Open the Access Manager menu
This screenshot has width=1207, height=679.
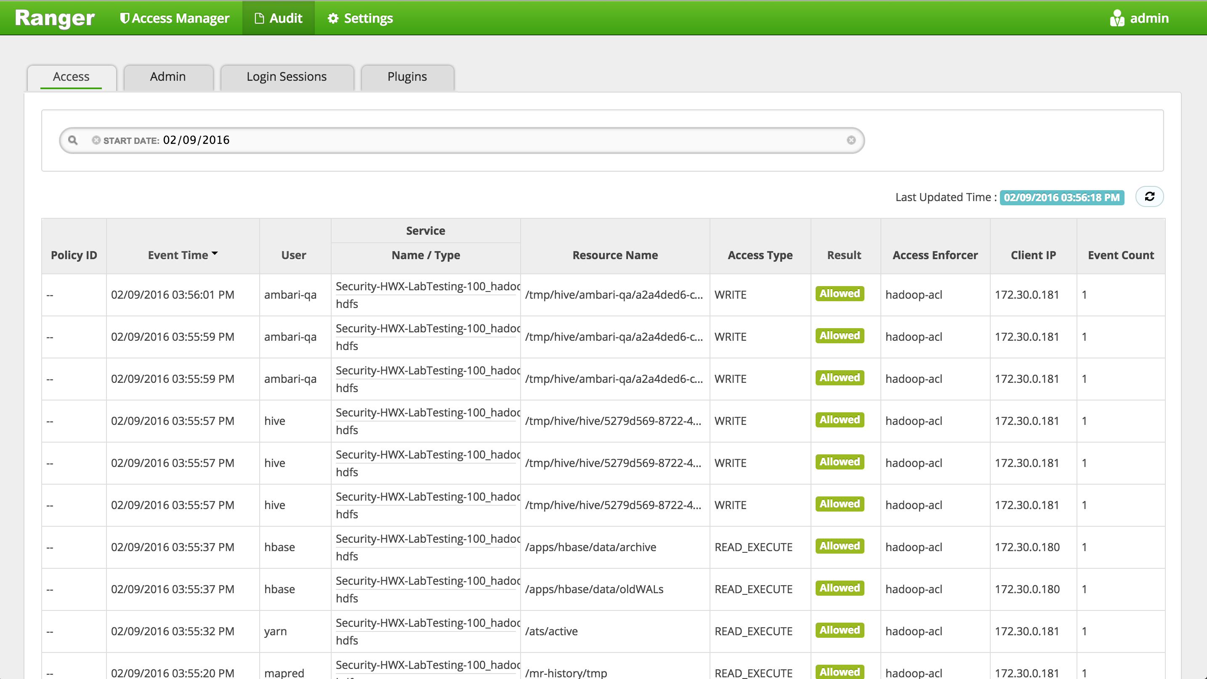(181, 18)
